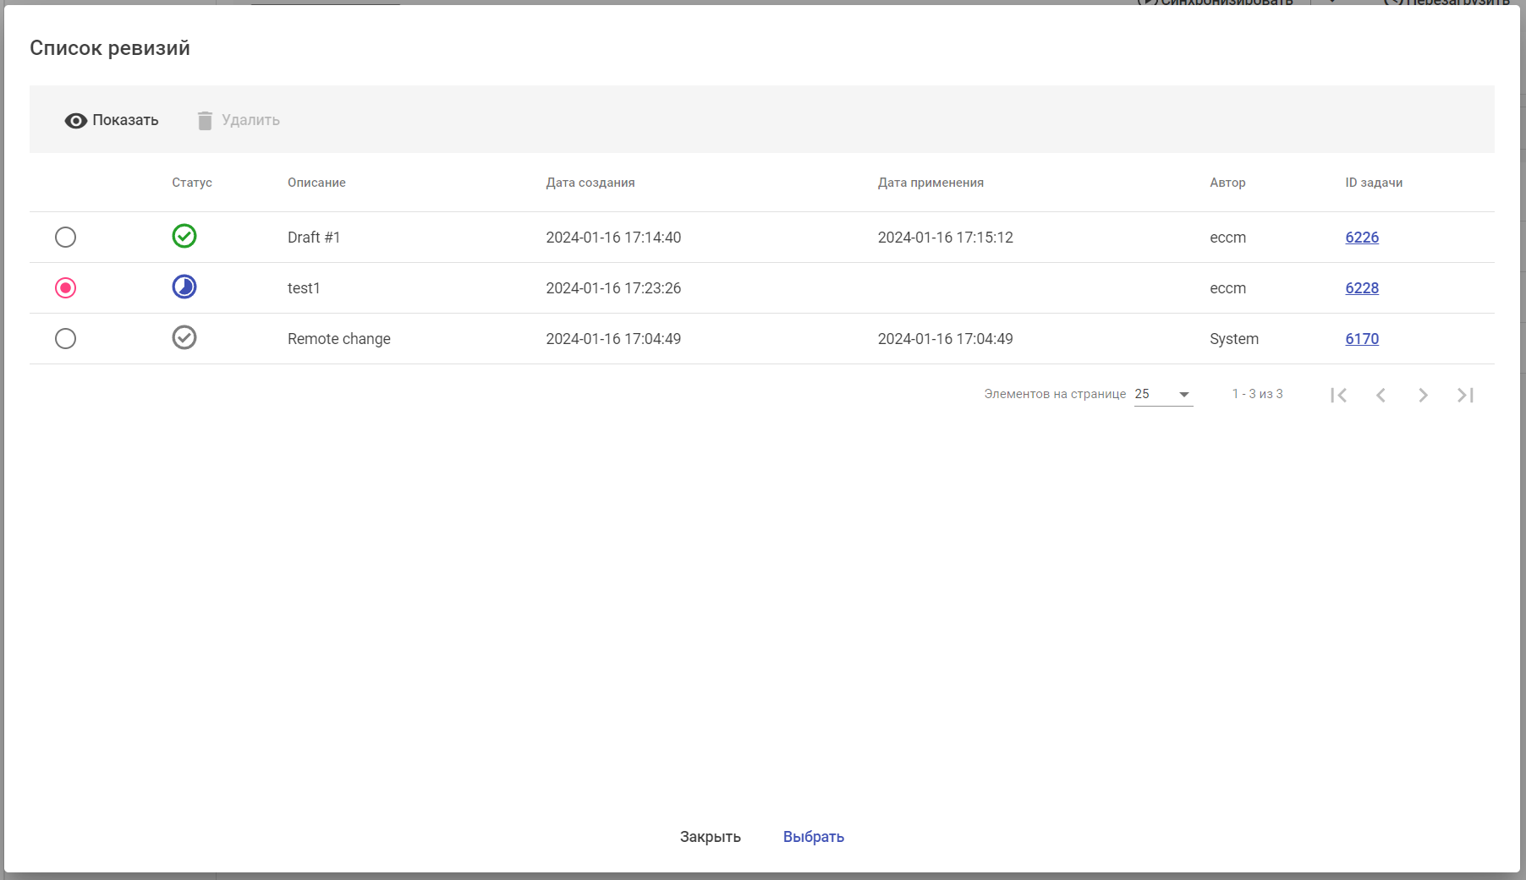Open task ID link 6226
This screenshot has height=880, width=1526.
pos(1362,238)
